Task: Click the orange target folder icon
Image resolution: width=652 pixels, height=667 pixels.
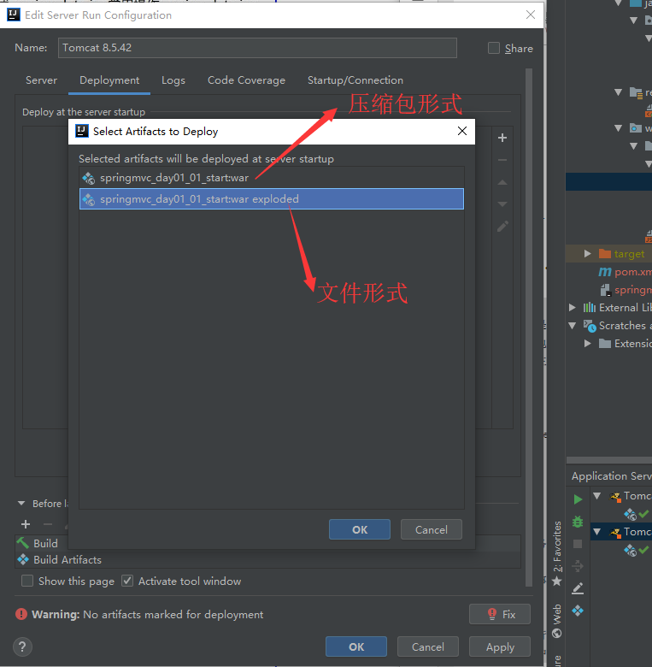Action: click(x=605, y=253)
